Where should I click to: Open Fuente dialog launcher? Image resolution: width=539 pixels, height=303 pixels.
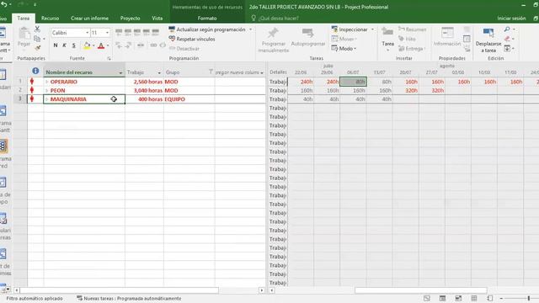pos(109,59)
